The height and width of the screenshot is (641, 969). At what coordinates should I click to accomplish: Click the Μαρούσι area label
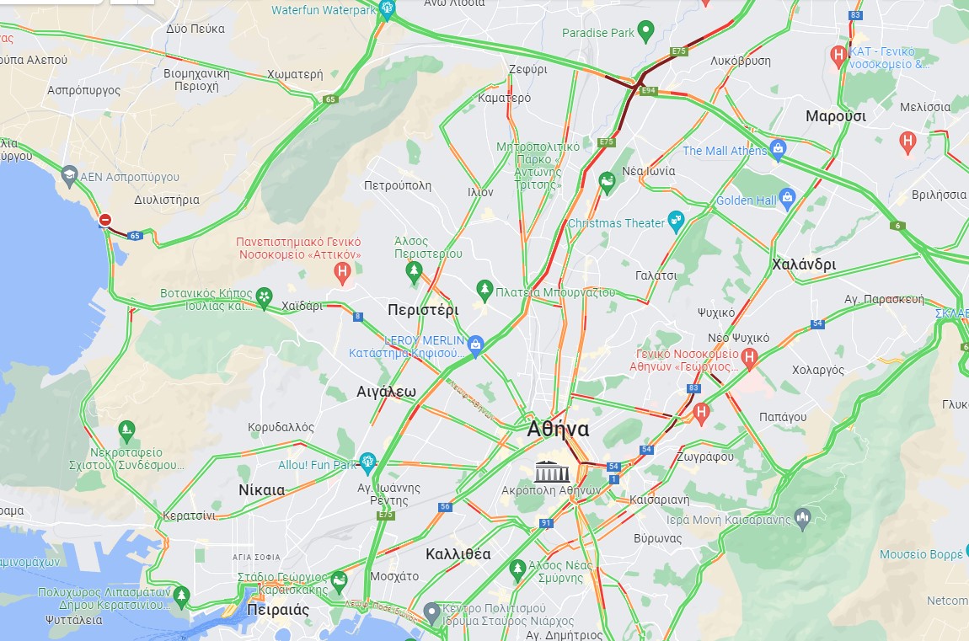(836, 116)
